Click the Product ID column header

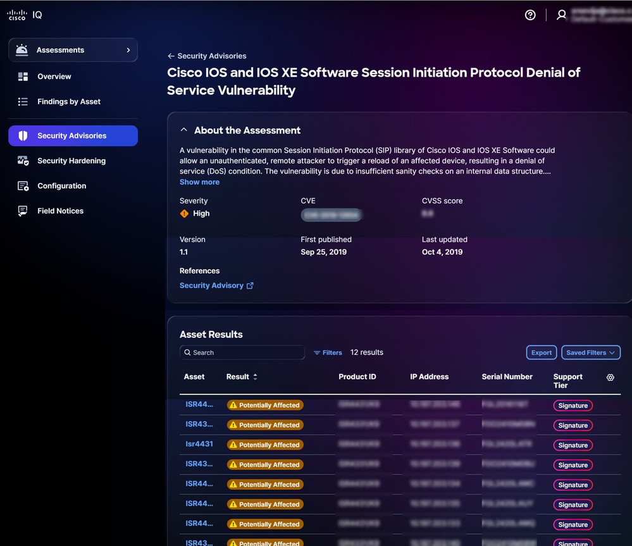(357, 377)
